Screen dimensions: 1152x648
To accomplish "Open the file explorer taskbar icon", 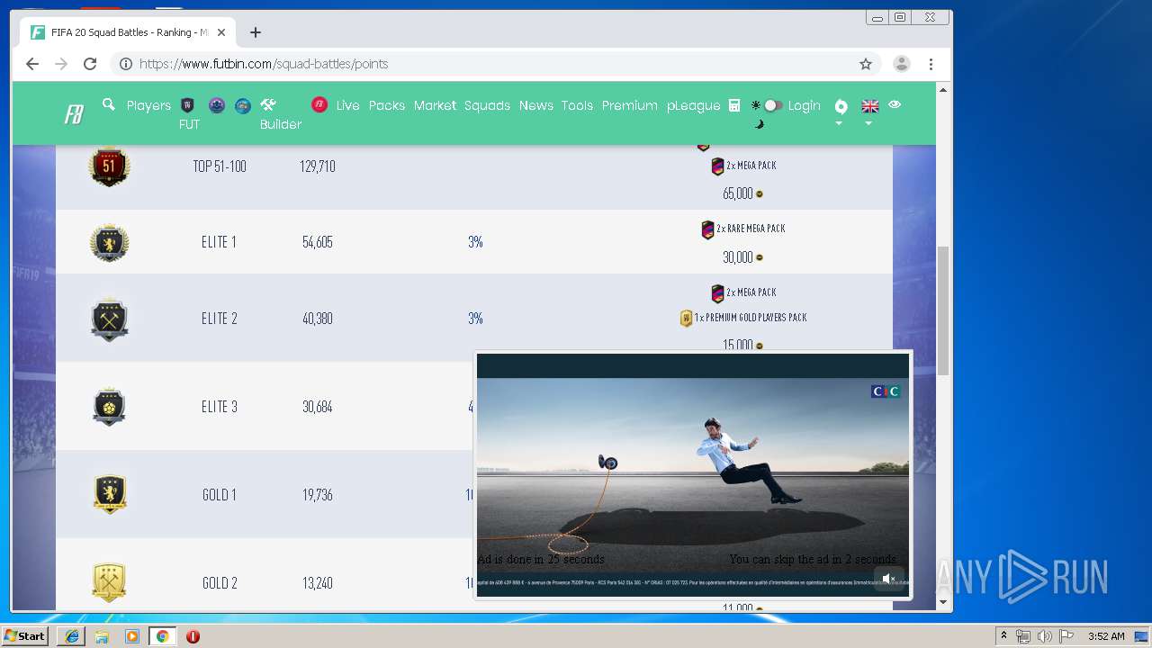I will click(102, 636).
